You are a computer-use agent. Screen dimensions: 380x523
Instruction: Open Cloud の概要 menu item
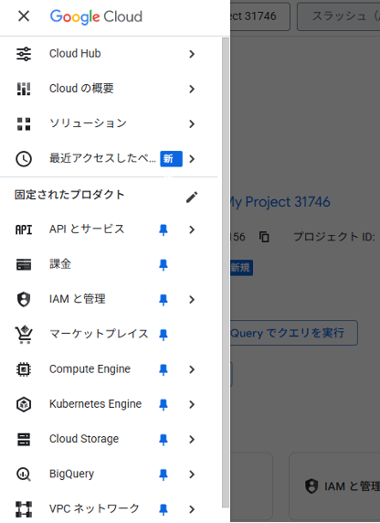tap(109, 89)
